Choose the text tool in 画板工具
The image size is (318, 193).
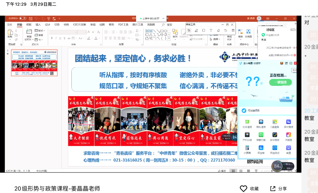pyautogui.click(x=211, y=31)
